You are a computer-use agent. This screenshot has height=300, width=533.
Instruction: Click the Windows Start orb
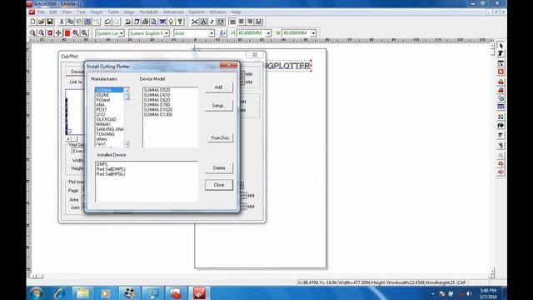36,292
